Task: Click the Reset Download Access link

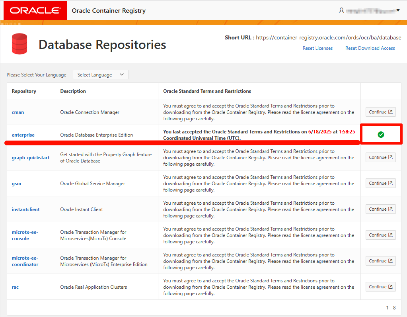Action: pyautogui.click(x=370, y=48)
